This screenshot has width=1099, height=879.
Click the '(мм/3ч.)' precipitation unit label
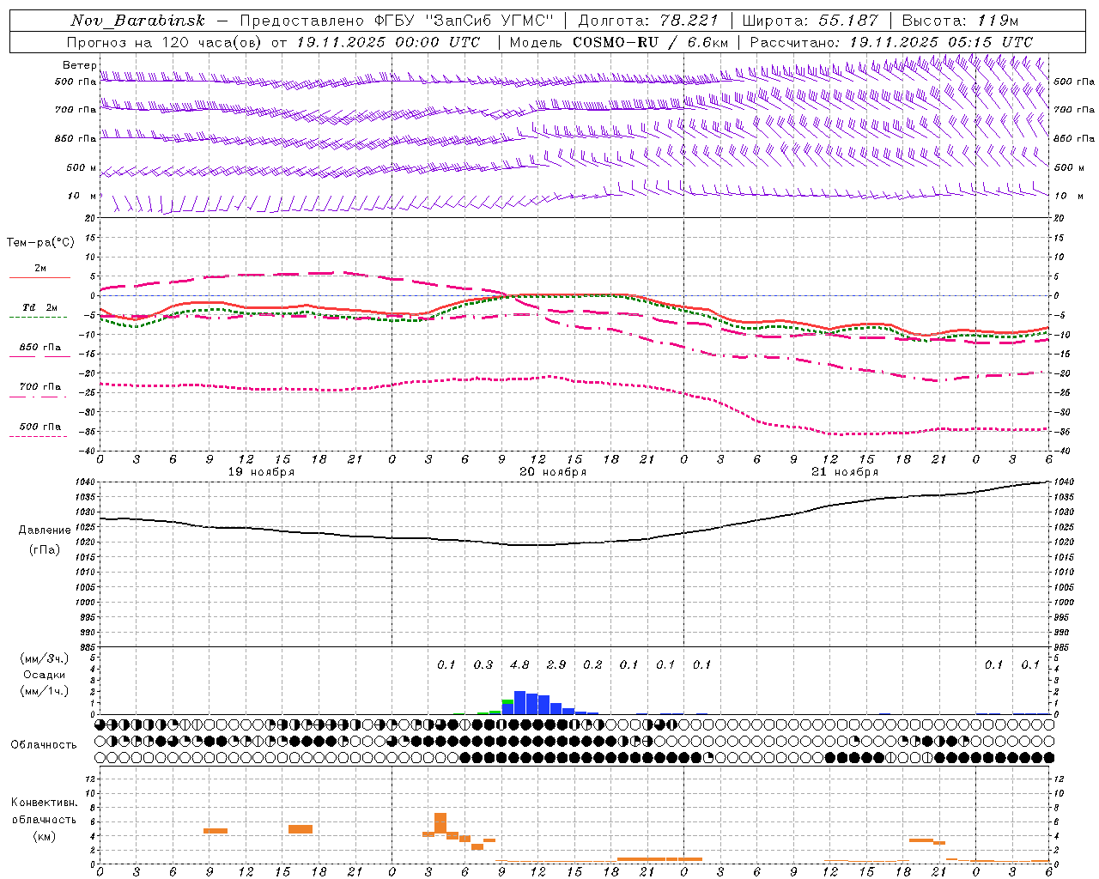pyautogui.click(x=44, y=658)
